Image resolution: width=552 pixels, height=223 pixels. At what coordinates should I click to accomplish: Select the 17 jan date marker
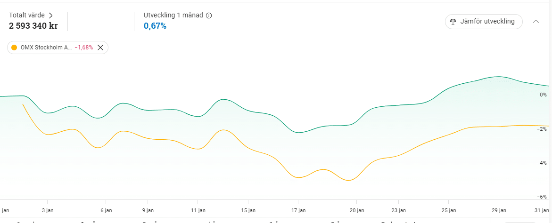coord(298,210)
